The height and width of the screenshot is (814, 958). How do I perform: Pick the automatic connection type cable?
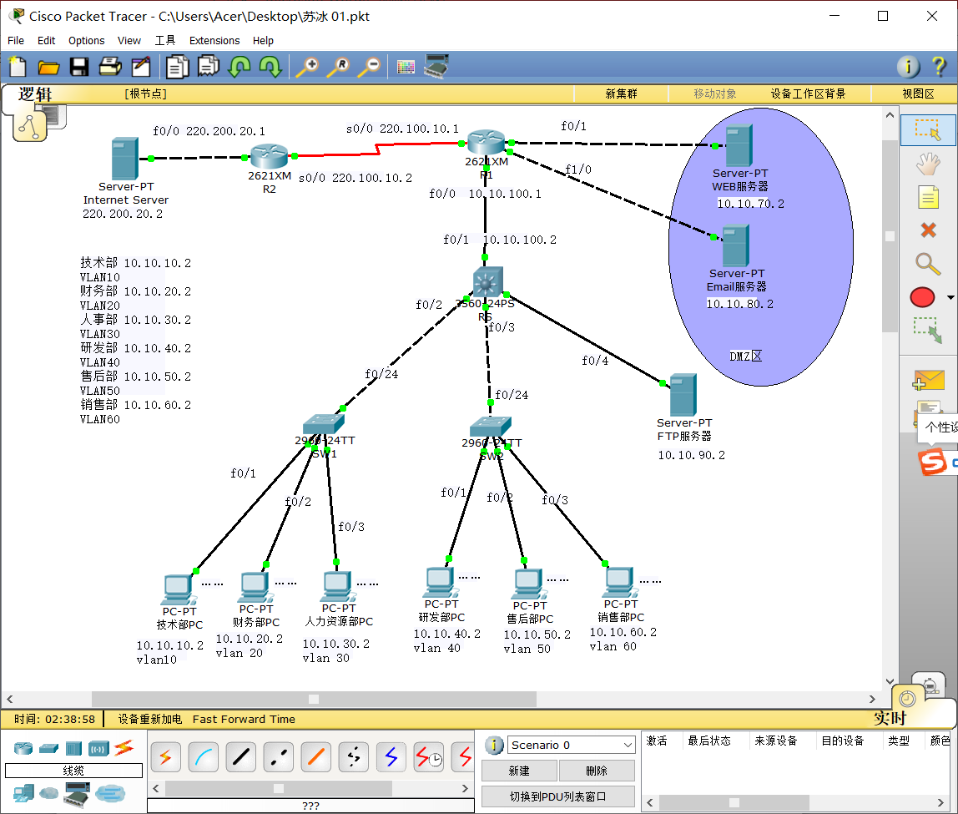165,758
